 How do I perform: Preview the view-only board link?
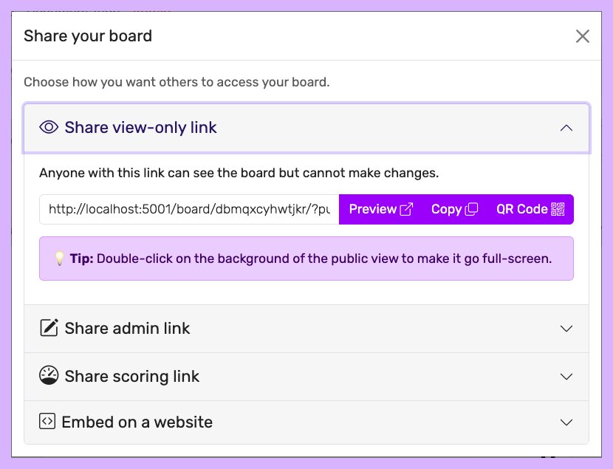[x=381, y=209]
